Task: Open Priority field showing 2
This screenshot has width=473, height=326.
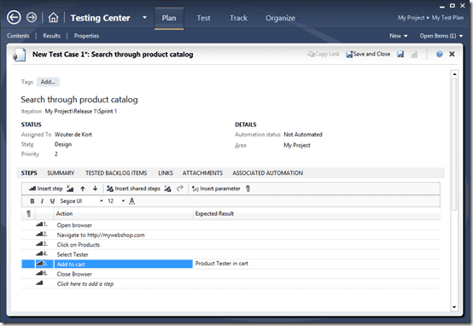Action: 56,154
